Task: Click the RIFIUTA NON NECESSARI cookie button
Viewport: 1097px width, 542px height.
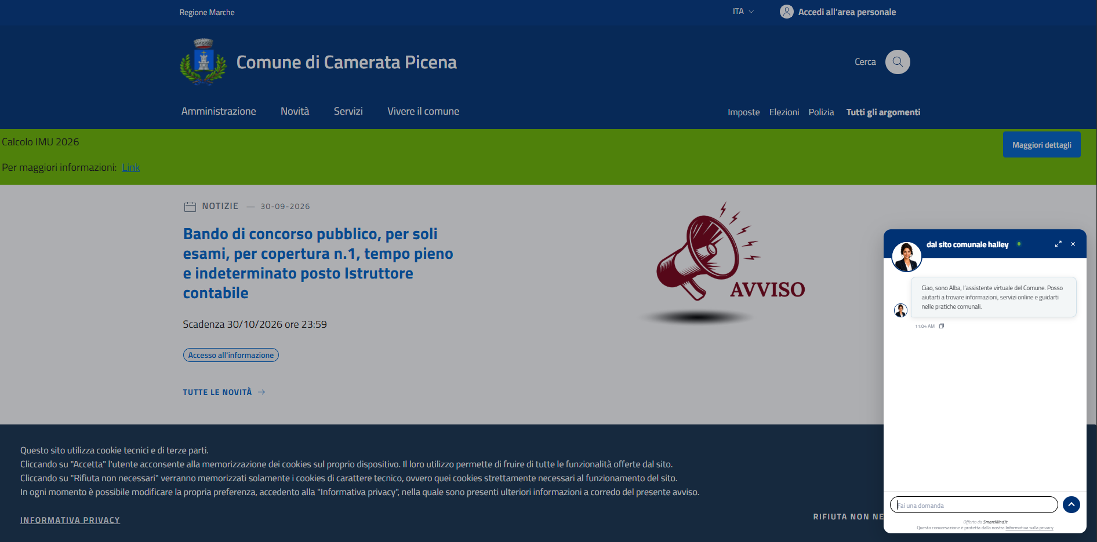Action: click(x=848, y=517)
